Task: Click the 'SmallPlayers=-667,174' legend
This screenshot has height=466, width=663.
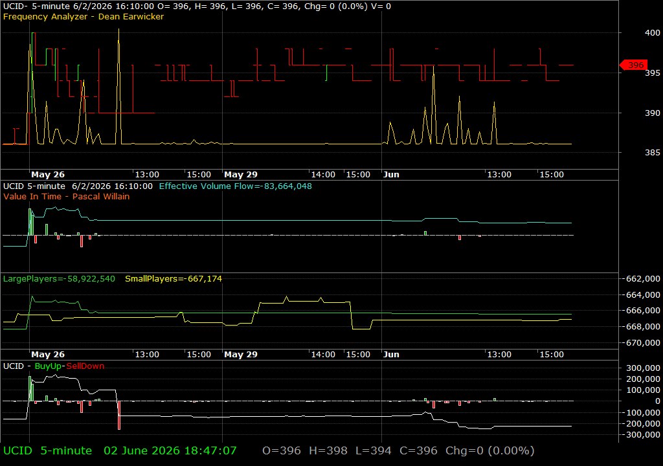Action: [174, 279]
